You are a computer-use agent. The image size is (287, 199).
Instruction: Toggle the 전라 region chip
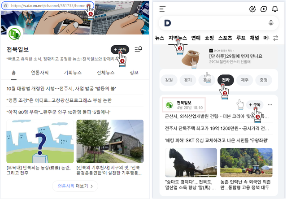point(226,80)
